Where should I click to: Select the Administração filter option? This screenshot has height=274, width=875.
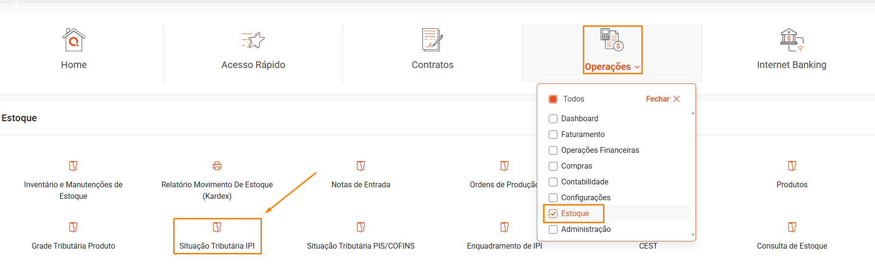click(553, 229)
